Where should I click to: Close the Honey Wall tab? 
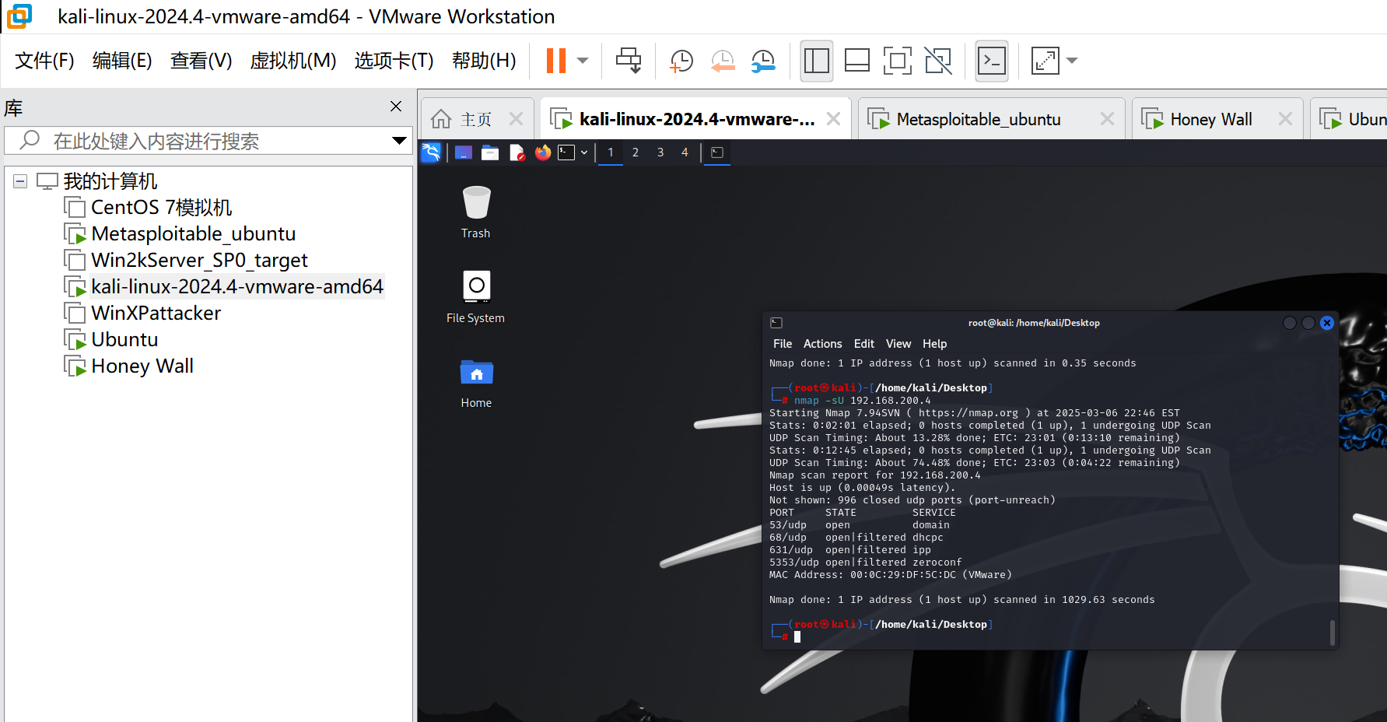pyautogui.click(x=1285, y=119)
